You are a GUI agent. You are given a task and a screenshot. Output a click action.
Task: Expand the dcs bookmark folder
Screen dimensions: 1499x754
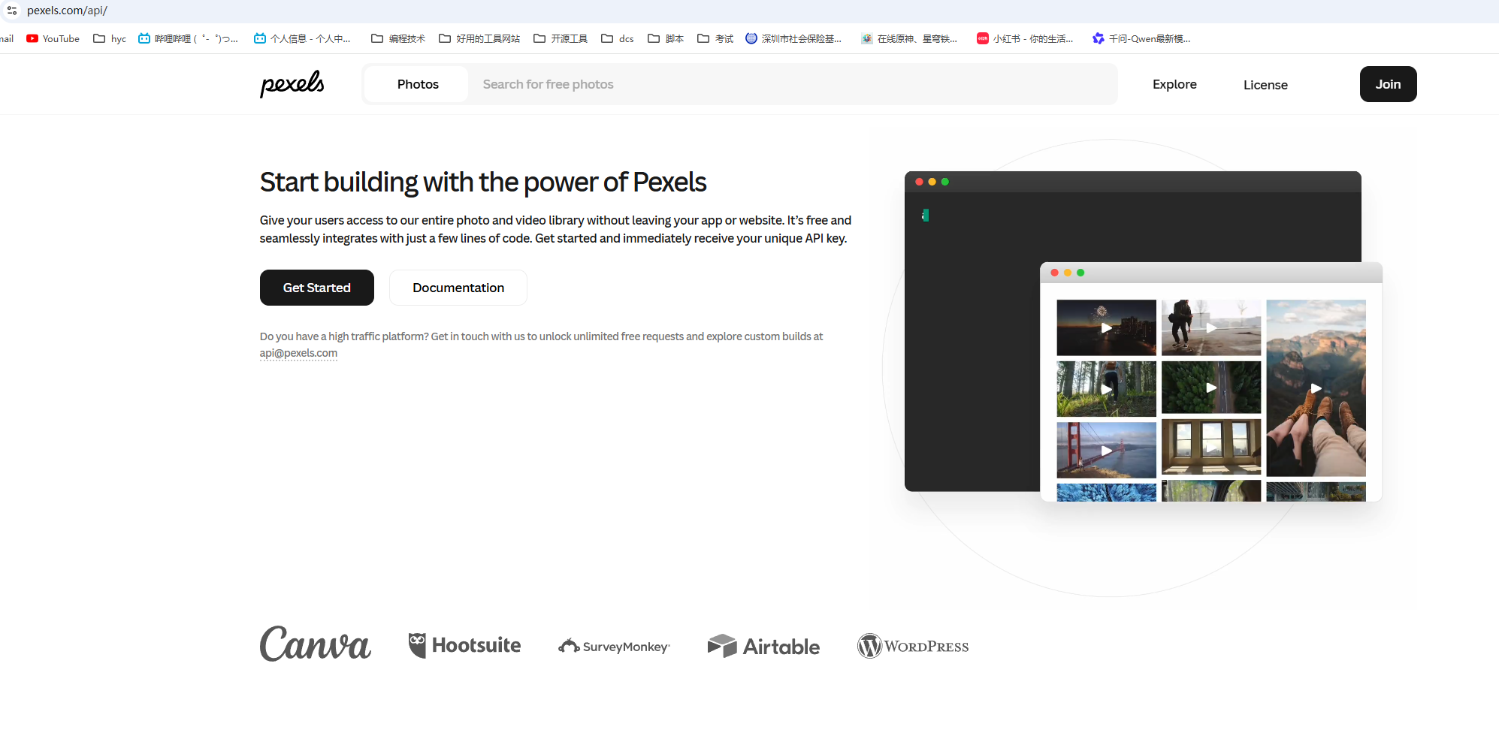618,38
